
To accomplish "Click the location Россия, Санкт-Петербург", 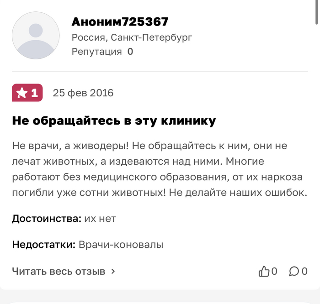I will point(132,37).
